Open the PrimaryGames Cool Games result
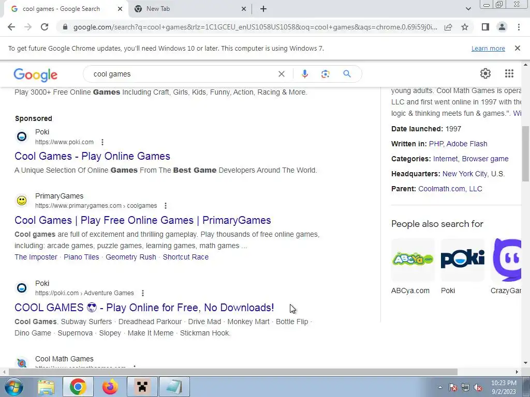This screenshot has width=530, height=397. tap(143, 220)
